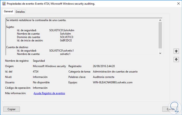Click the event properties title bar icon
This screenshot has height=115, width=182.
pos(3,4)
